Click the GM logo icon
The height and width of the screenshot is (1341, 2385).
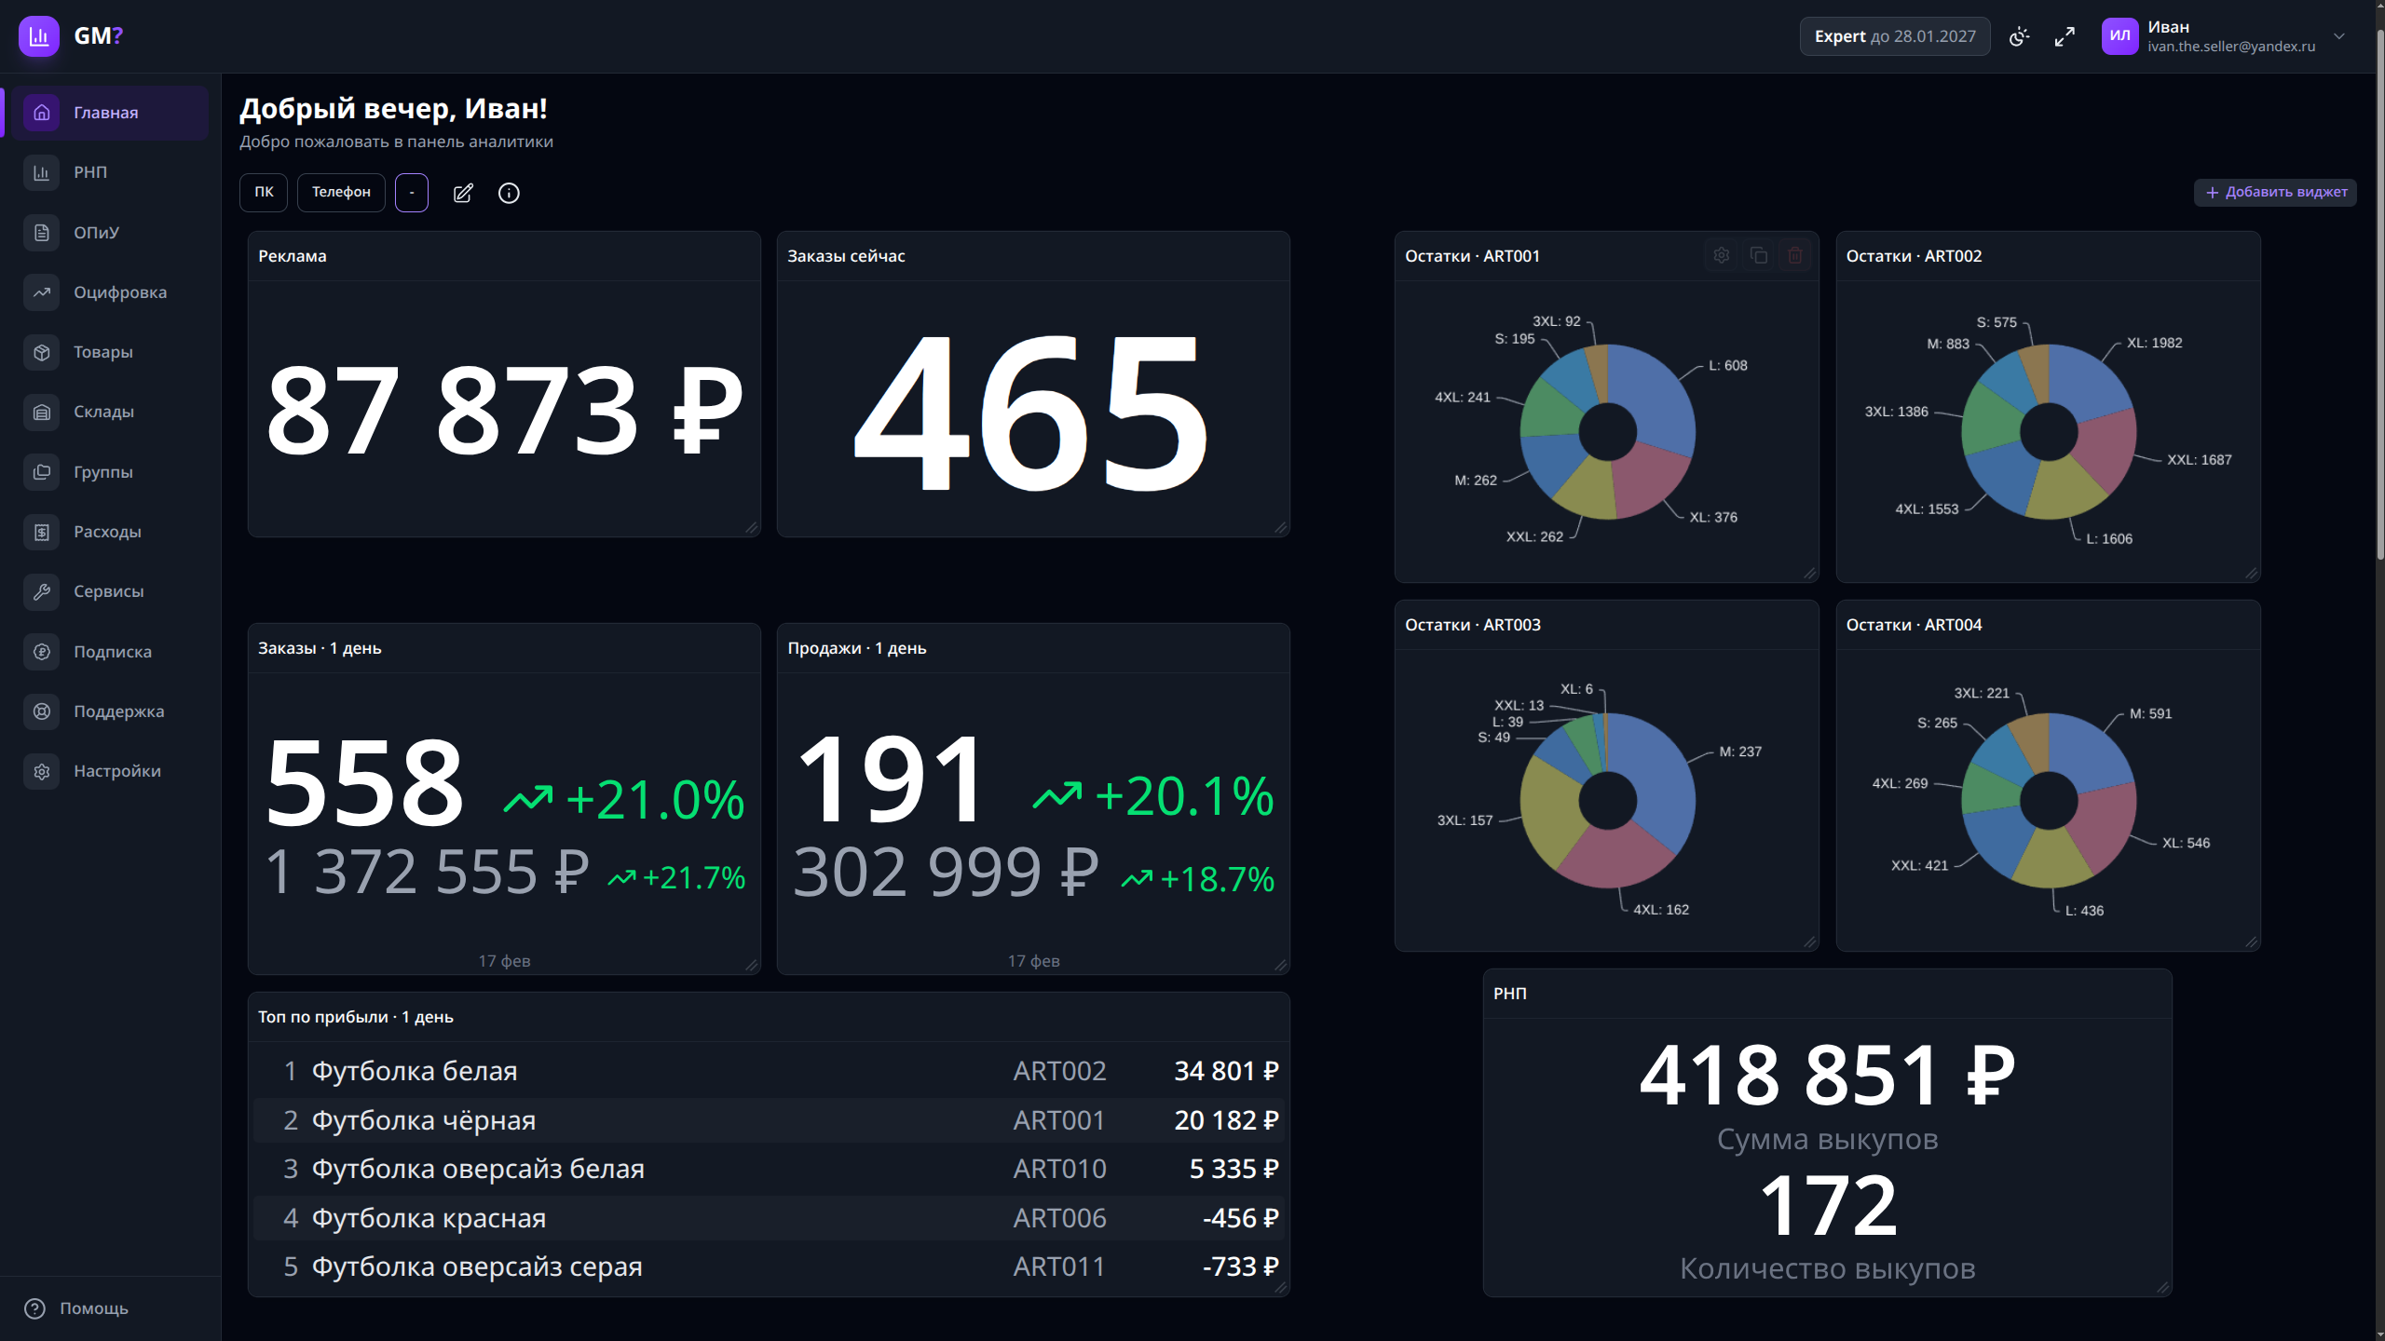tap(39, 36)
